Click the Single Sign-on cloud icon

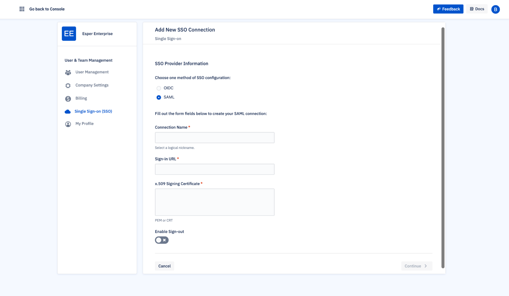point(68,111)
